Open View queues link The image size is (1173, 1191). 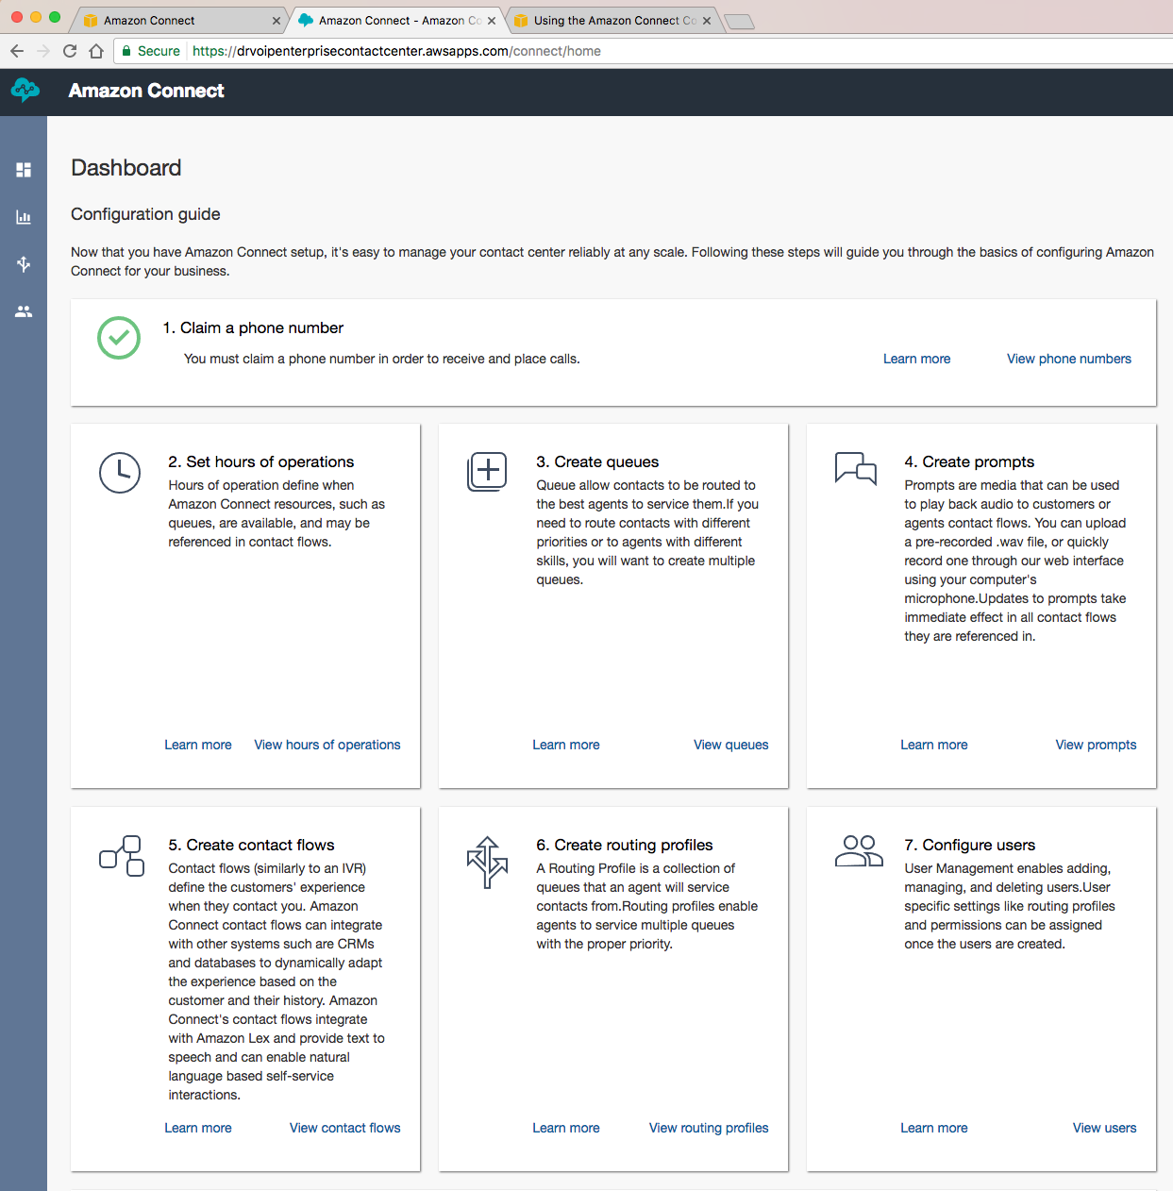point(731,745)
